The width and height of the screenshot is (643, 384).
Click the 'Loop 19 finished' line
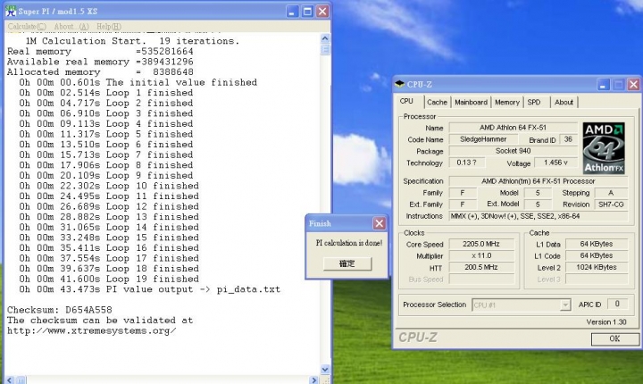click(109, 279)
